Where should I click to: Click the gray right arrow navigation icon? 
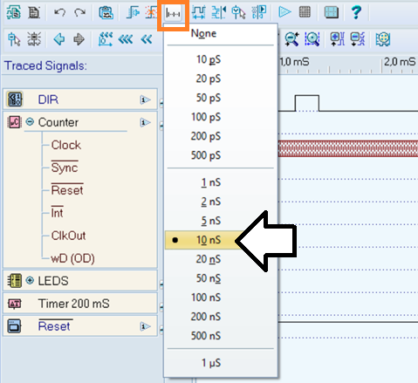click(79, 39)
